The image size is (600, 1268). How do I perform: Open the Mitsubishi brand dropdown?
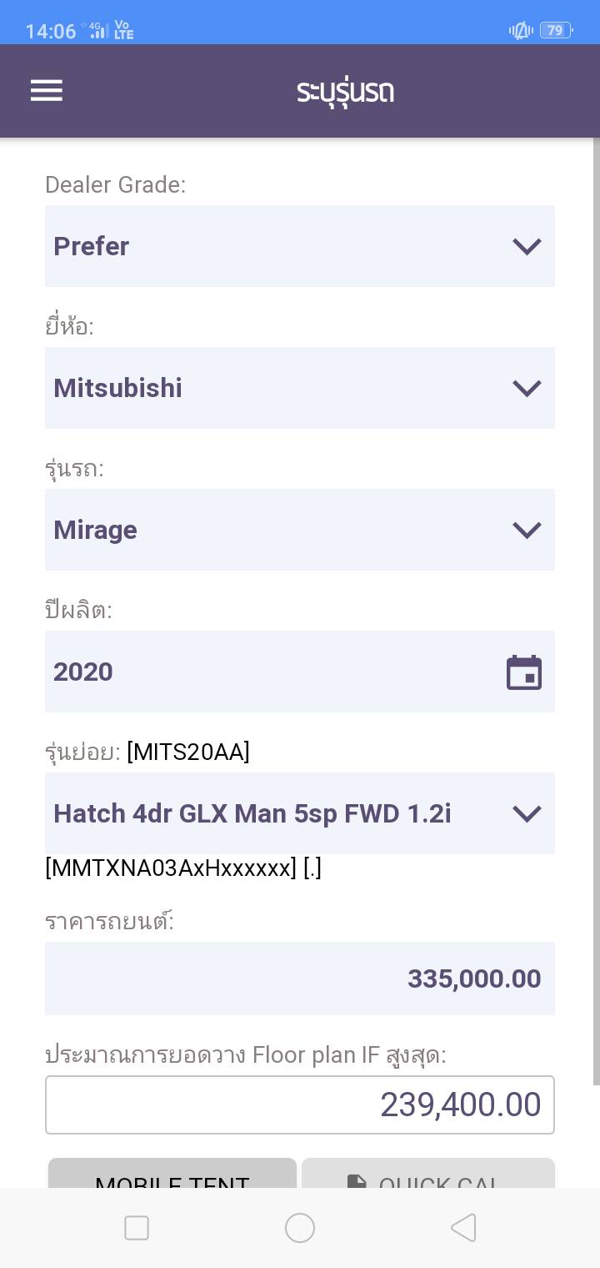tap(300, 388)
